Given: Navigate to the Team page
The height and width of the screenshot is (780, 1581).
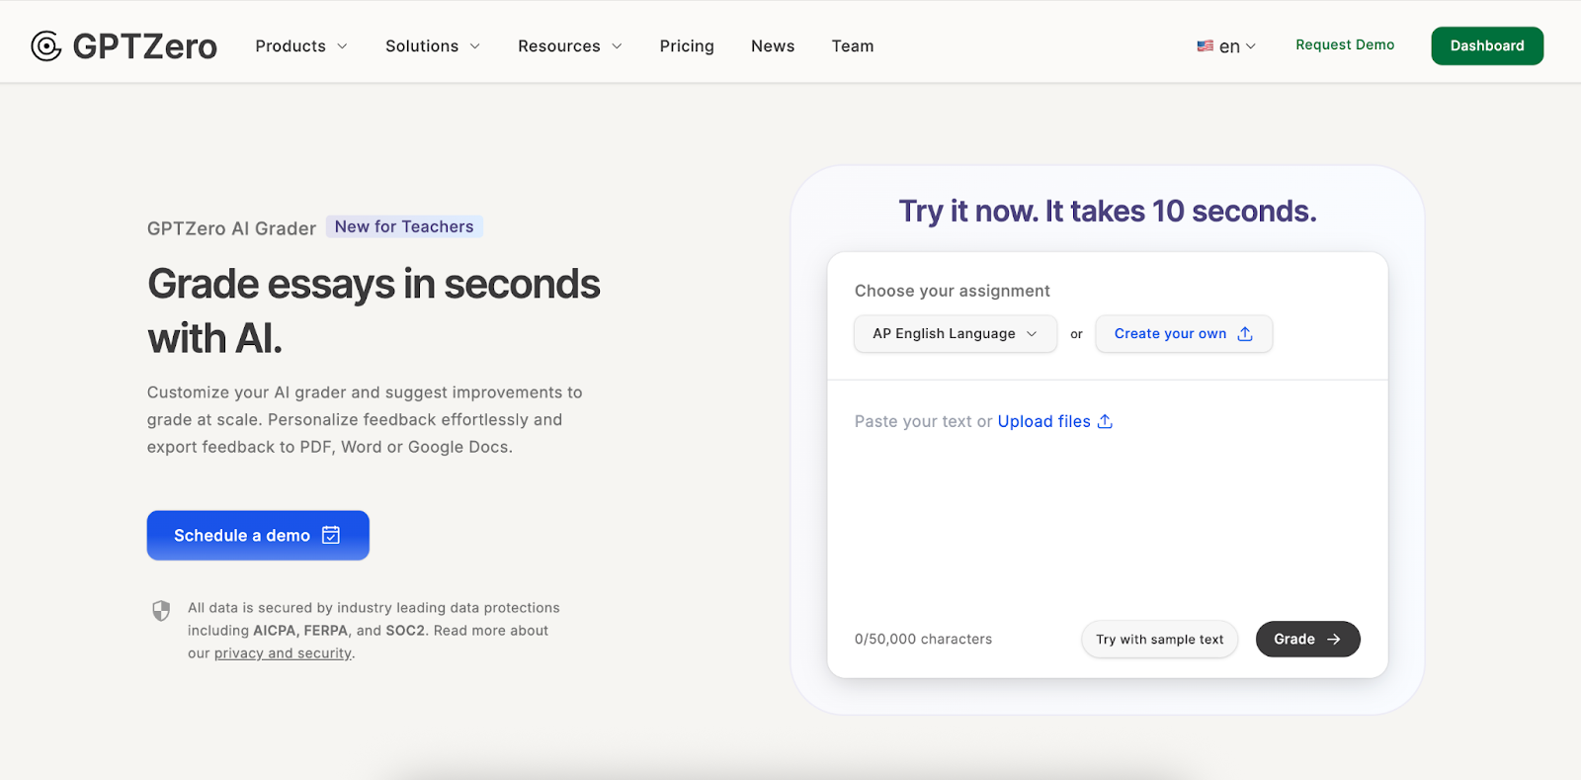Looking at the screenshot, I should click(x=852, y=46).
